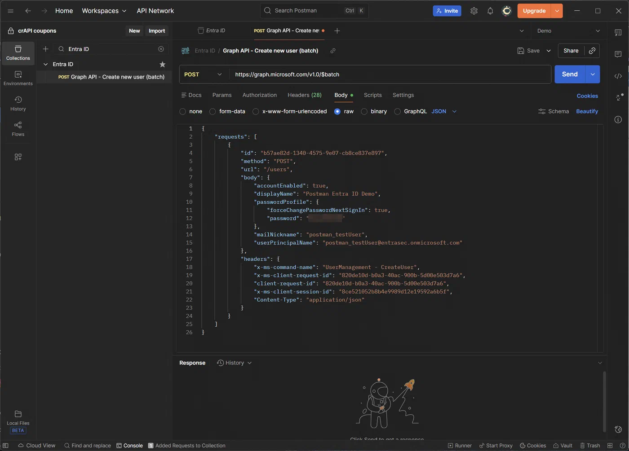This screenshot has width=629, height=451.
Task: Switch to the Authorization tab
Action: coord(260,95)
